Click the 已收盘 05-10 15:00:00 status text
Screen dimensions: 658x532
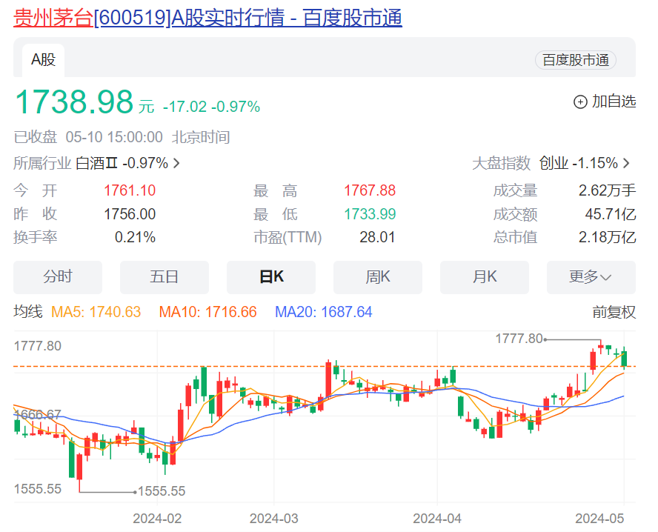click(88, 137)
